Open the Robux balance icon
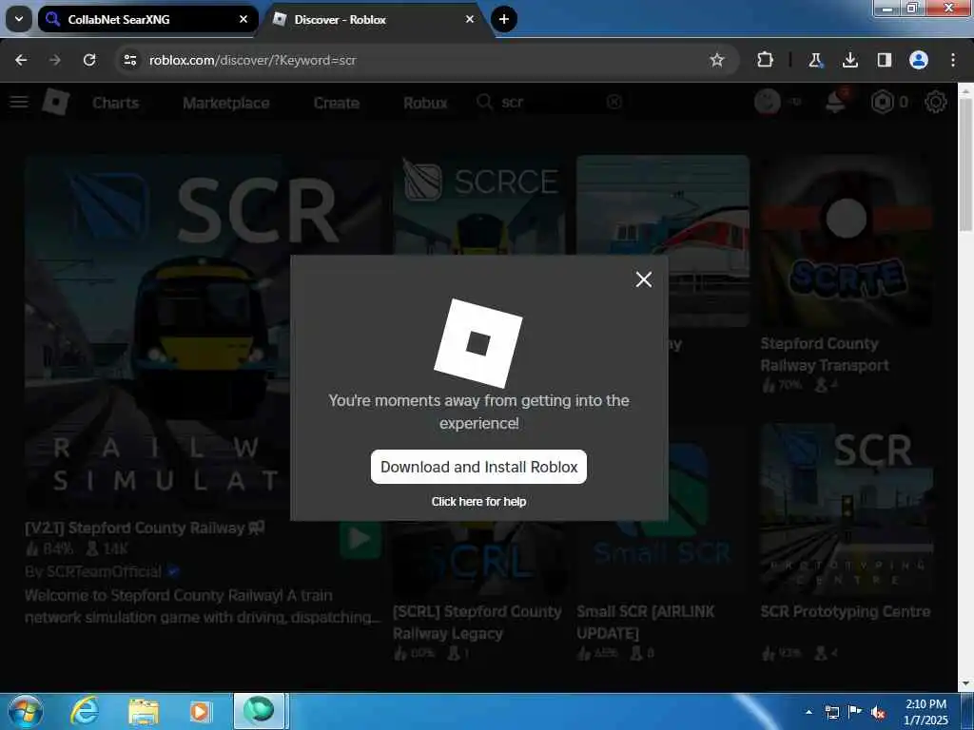Screen dimensions: 974x730 coord(882,102)
